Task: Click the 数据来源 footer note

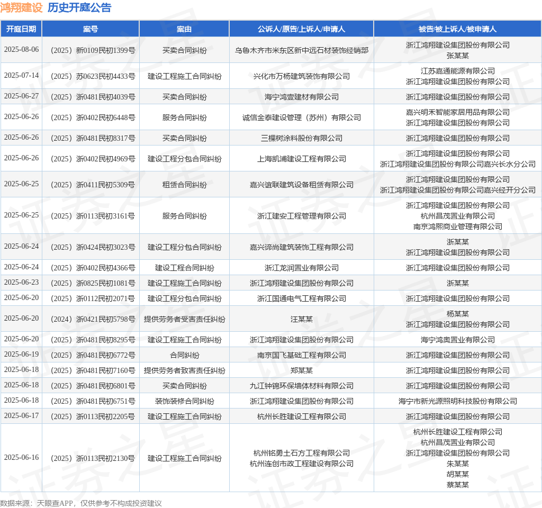Action: 80,503
